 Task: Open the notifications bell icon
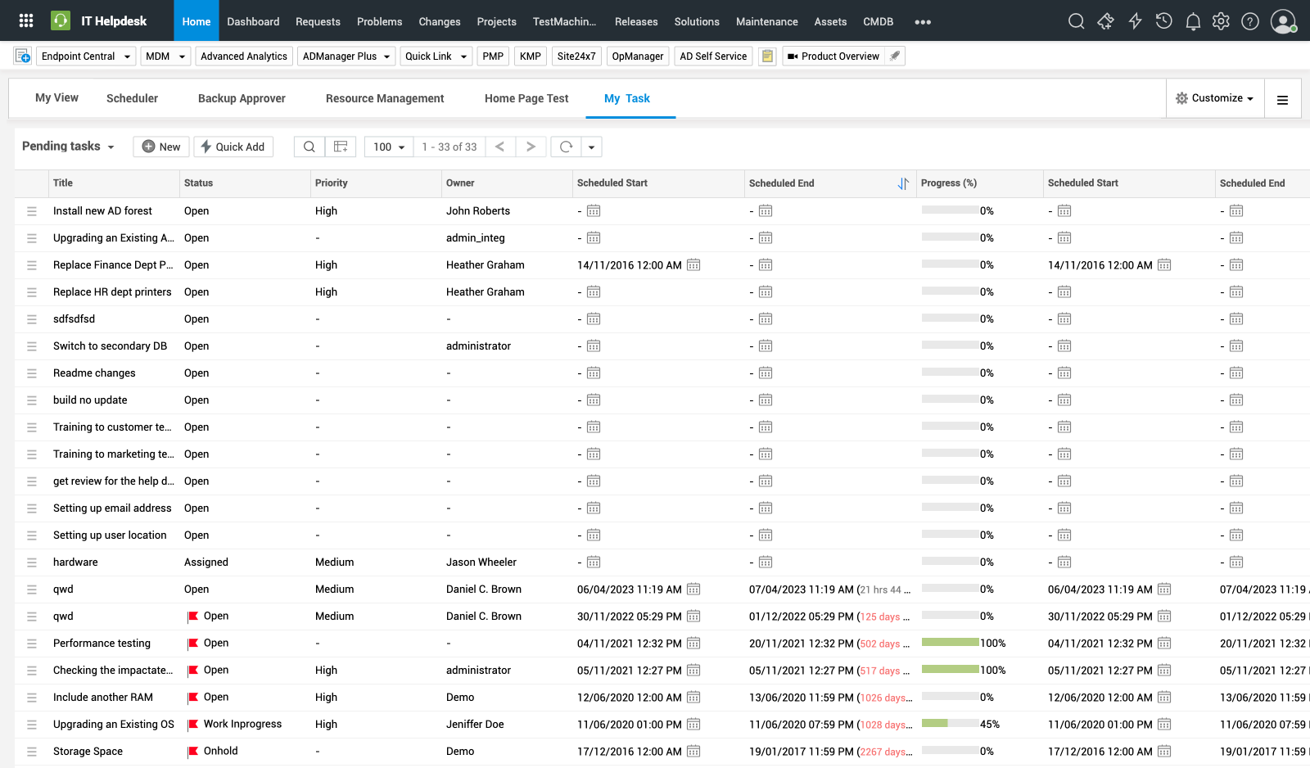(1193, 21)
